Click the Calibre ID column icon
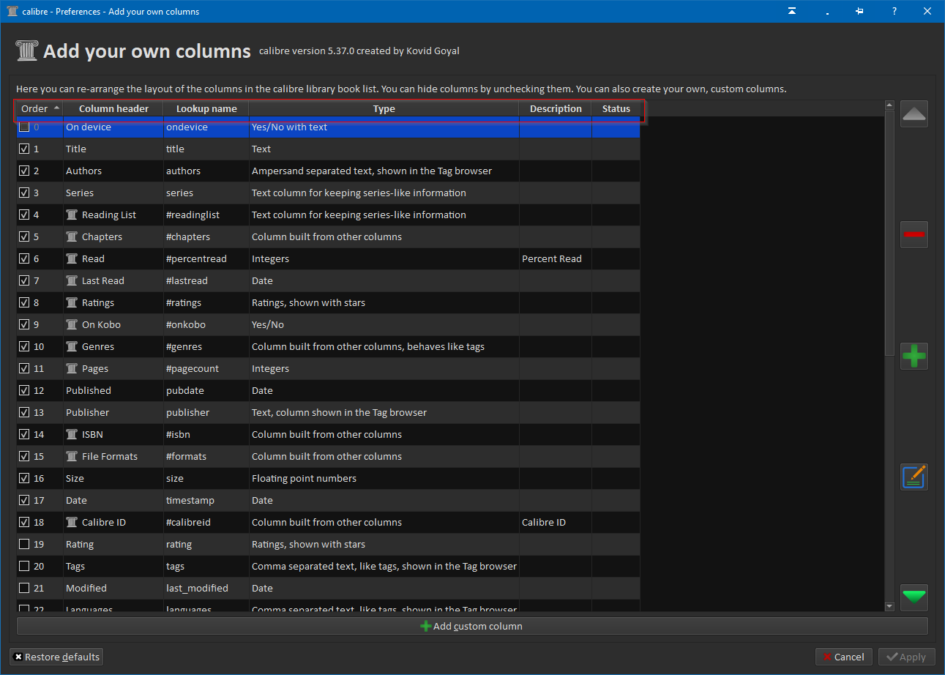Viewport: 945px width, 675px height. click(x=72, y=523)
